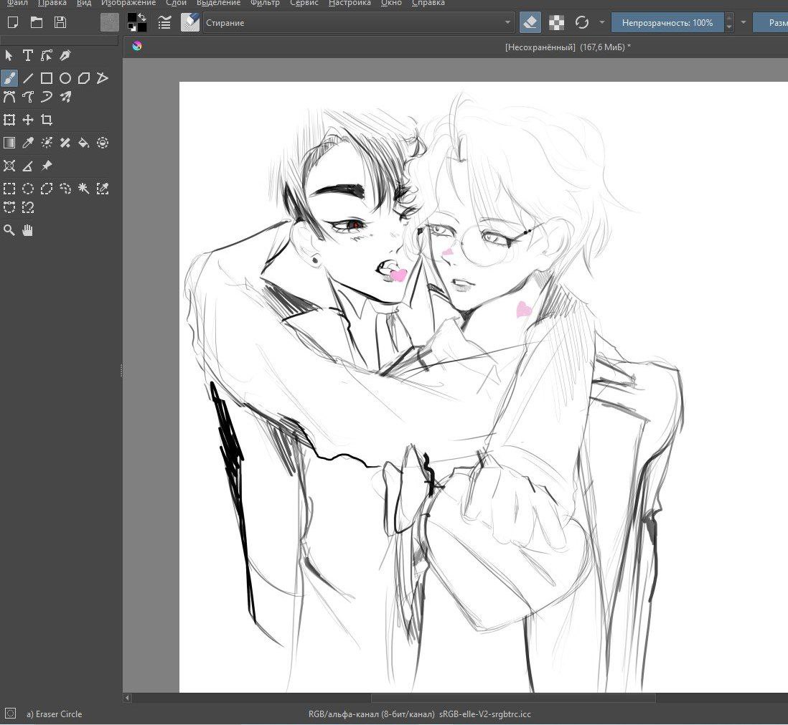Screen dimensions: 788x725
Task: Create a new document
Action: 13,22
